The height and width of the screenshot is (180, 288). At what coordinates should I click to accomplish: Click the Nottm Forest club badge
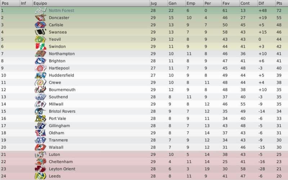coord(40,10)
